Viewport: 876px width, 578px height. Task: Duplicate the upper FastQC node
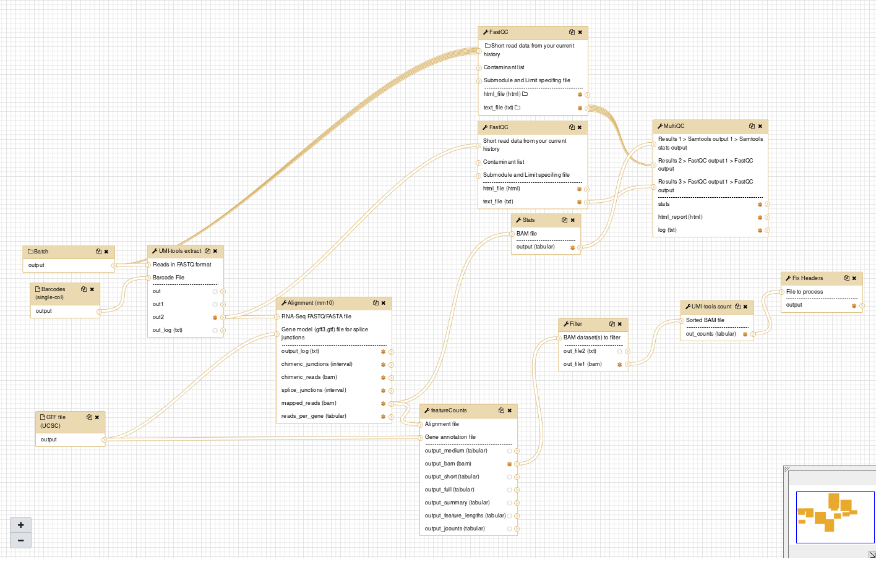coord(572,32)
